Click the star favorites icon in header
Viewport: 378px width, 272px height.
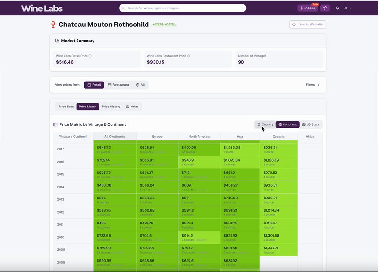[x=325, y=8]
